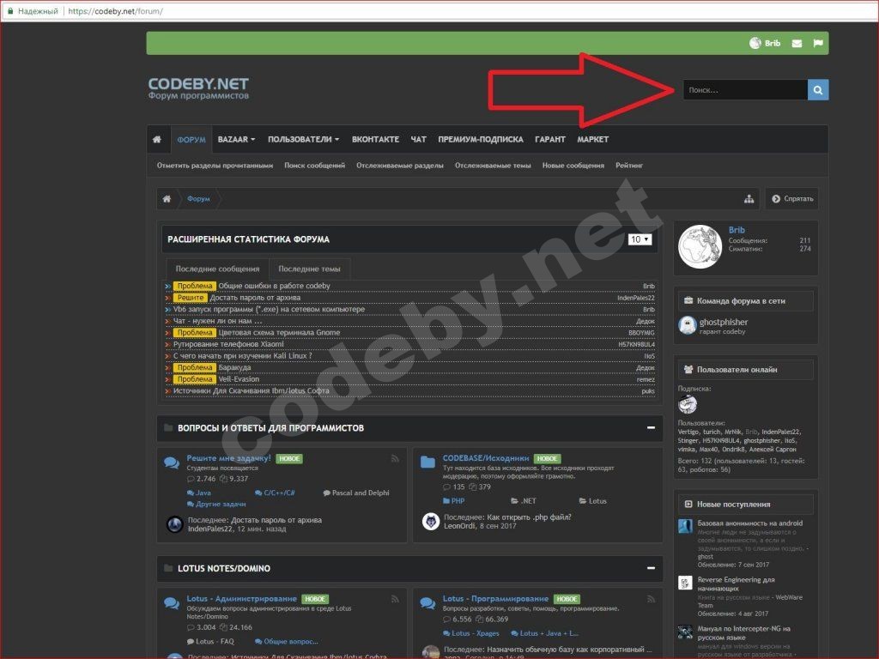The height and width of the screenshot is (659, 879).
Task: Open the ЧАТ menu item
Action: tap(418, 139)
